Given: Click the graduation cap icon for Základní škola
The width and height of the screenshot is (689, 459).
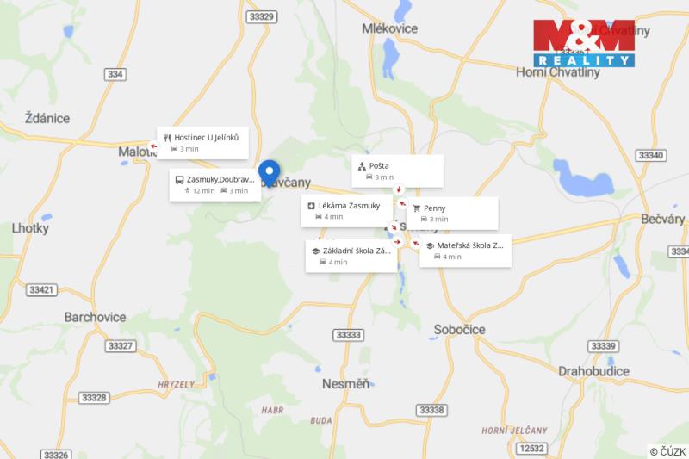Looking at the screenshot, I should pyautogui.click(x=315, y=251).
